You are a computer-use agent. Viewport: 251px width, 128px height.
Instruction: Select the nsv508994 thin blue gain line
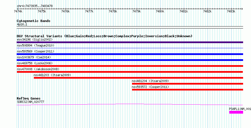click(130, 48)
